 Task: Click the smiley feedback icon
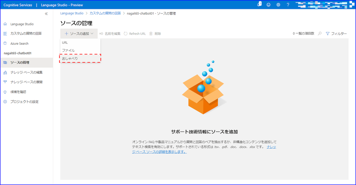click(x=268, y=5)
